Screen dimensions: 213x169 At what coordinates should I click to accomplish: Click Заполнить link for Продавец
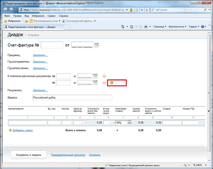pos(40,55)
